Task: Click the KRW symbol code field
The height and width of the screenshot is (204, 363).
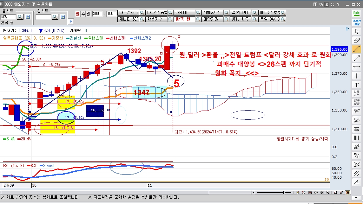Action: click(8, 17)
